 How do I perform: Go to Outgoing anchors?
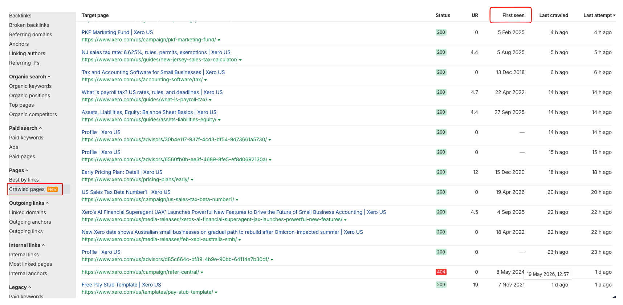tap(30, 222)
